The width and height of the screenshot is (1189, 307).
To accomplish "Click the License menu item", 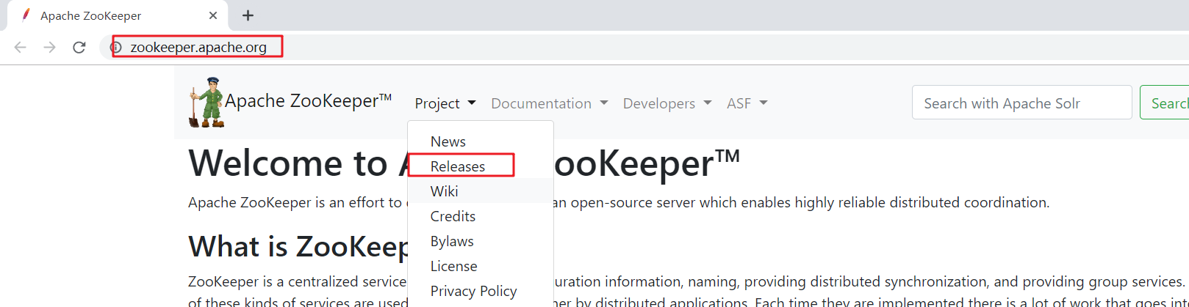I will [x=453, y=266].
